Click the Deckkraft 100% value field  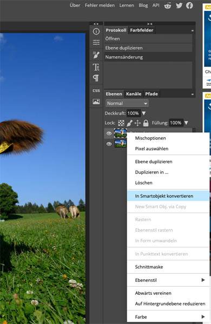pyautogui.click(x=133, y=113)
